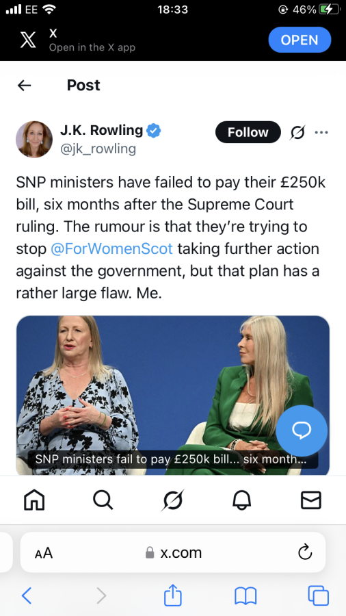This screenshot has width=346, height=616.
Task: Tap the back arrow beside Post
Action: (25, 86)
